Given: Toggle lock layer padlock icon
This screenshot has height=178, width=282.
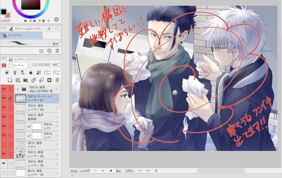Looking at the screenshot, I should (x=31, y=73).
